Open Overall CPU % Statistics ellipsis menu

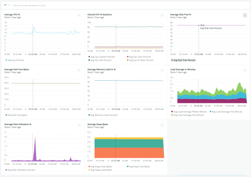point(162,15)
